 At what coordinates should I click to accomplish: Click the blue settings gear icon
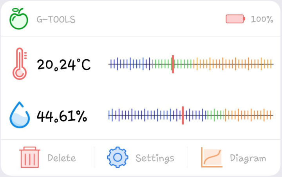pyautogui.click(x=117, y=157)
